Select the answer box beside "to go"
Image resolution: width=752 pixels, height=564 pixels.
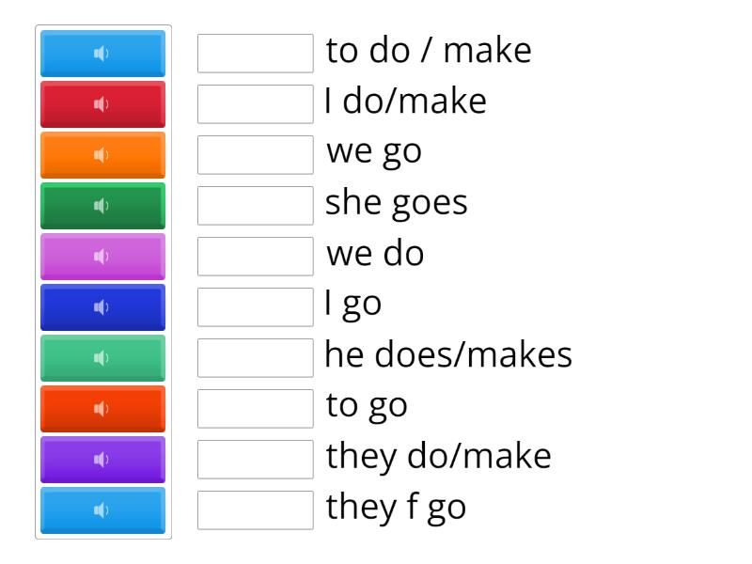point(256,409)
